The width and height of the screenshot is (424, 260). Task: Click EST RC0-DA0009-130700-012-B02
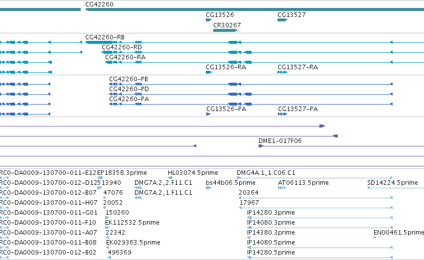click(x=48, y=253)
